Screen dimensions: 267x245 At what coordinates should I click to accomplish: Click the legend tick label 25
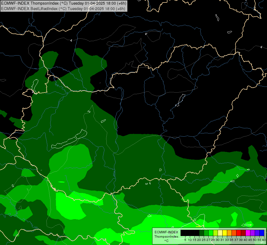point(204,240)
